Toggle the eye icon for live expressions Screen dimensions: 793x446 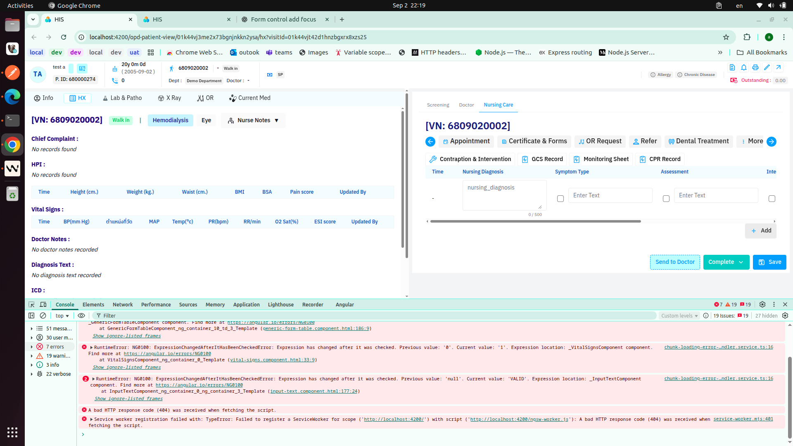tap(81, 316)
